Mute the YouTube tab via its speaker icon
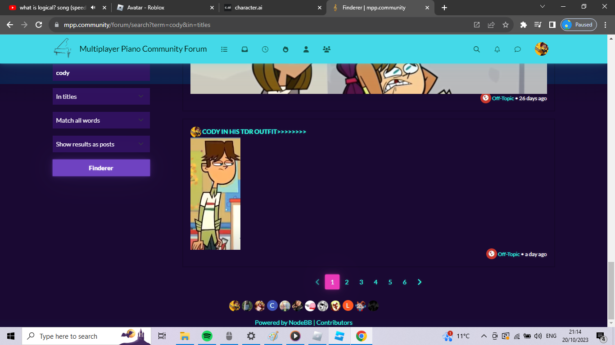615x345 pixels. click(x=93, y=8)
